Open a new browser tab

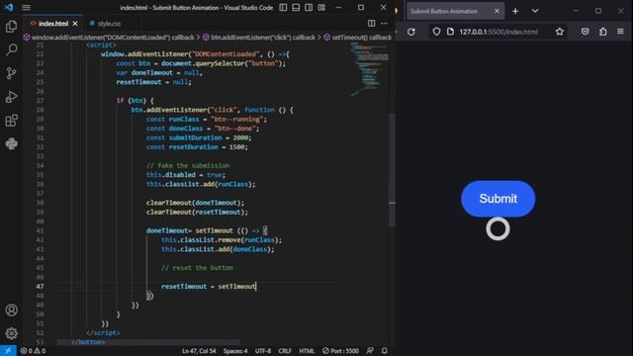(515, 11)
